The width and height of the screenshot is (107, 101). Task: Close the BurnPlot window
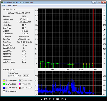[104, 2]
